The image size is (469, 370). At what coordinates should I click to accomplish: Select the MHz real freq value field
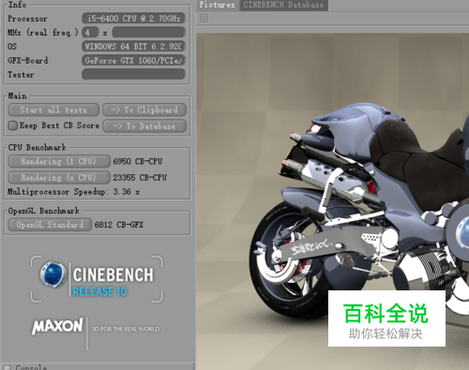click(x=148, y=32)
